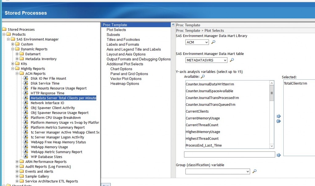Viewport: 315px width, 186px height.
Task: Expand the Sample Gallery folder
Action: [x=17, y=176]
